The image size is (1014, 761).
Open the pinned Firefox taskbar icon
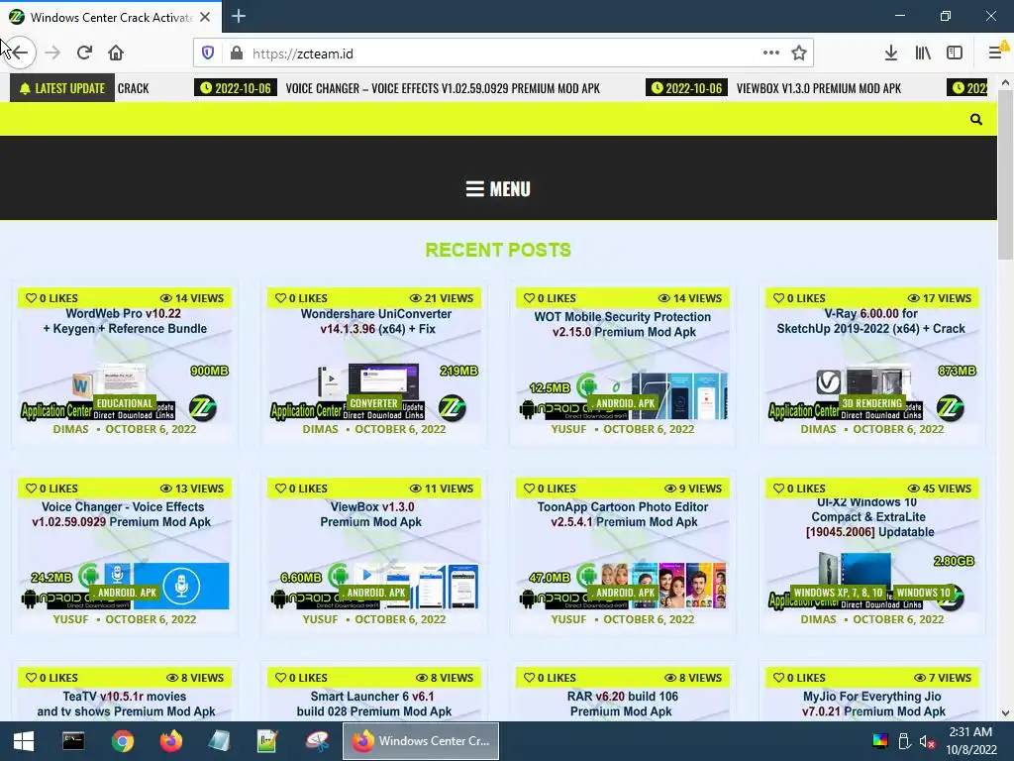coord(170,741)
